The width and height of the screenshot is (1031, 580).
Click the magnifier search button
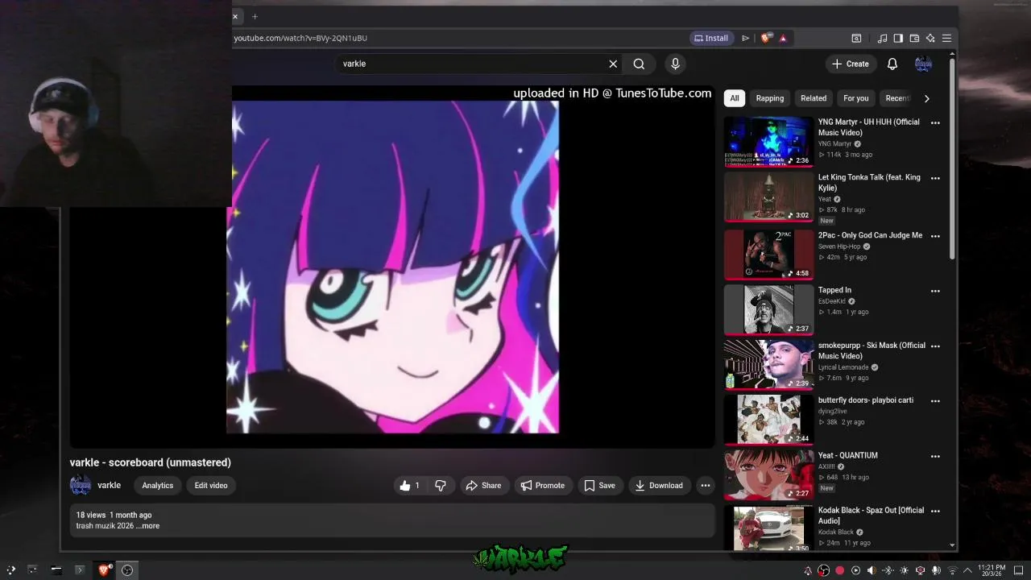(x=639, y=64)
